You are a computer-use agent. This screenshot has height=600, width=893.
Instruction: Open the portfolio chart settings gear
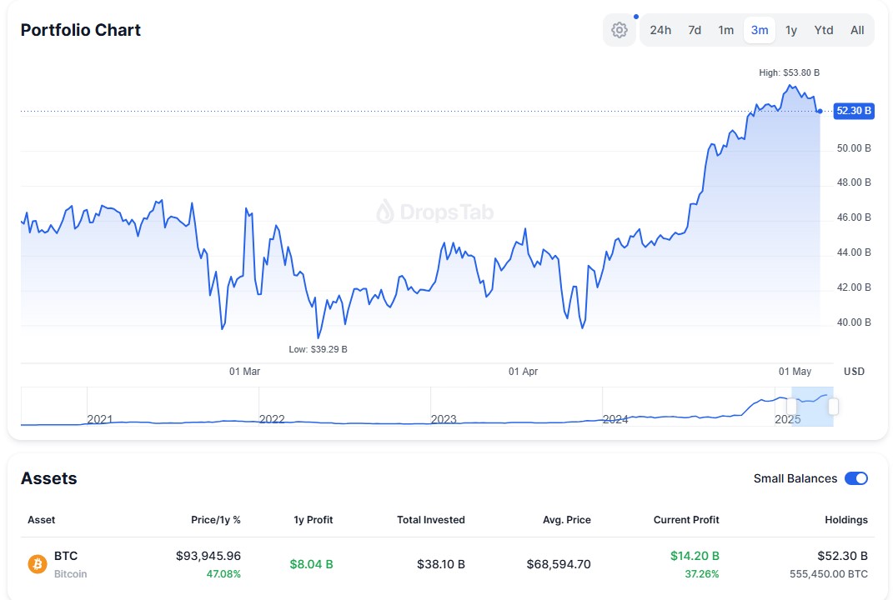click(619, 29)
